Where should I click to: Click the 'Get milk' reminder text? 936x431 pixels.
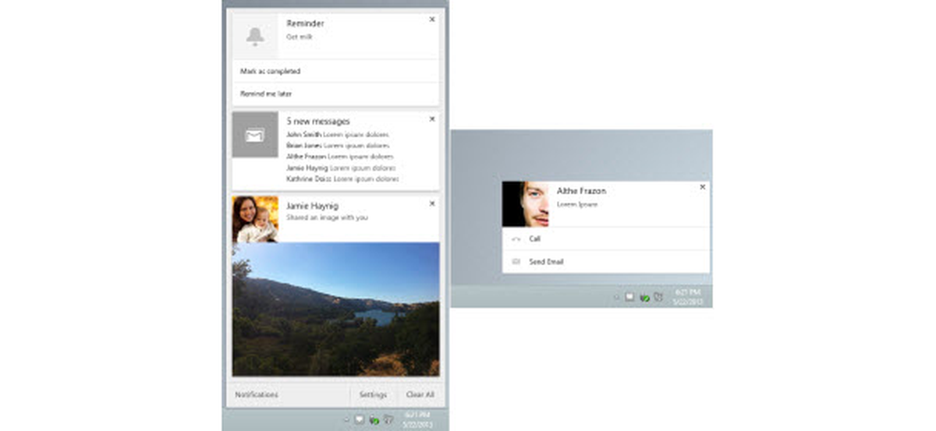tap(300, 37)
